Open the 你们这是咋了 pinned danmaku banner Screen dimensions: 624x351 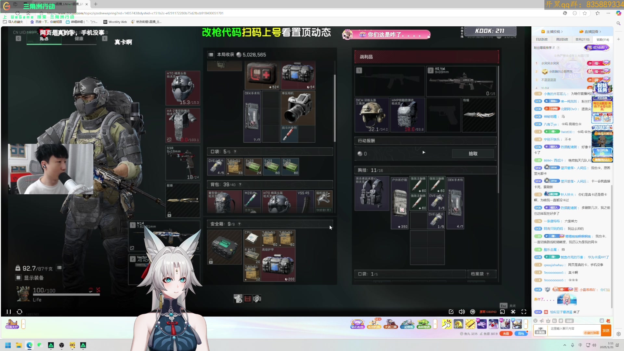(x=386, y=34)
